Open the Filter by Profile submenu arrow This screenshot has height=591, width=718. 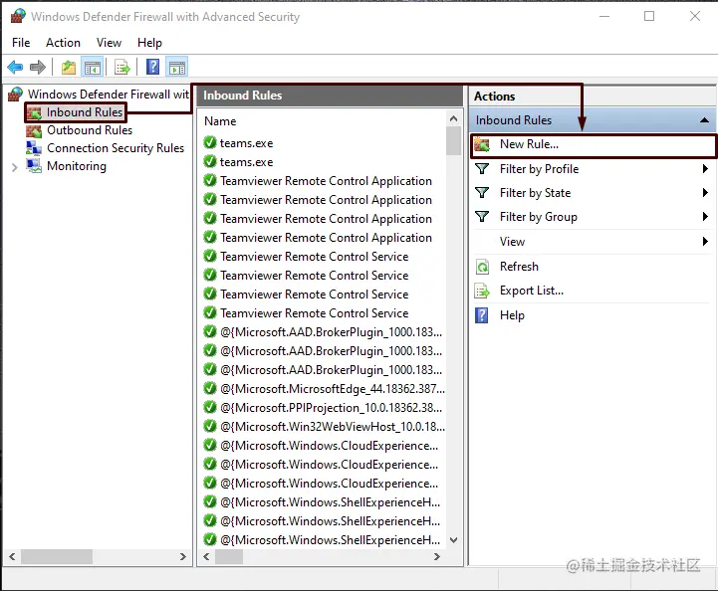pos(705,169)
